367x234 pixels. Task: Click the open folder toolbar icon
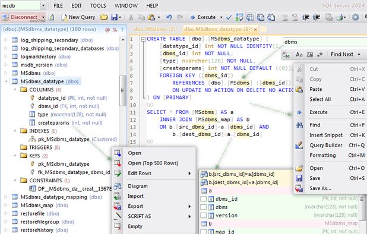click(x=104, y=17)
